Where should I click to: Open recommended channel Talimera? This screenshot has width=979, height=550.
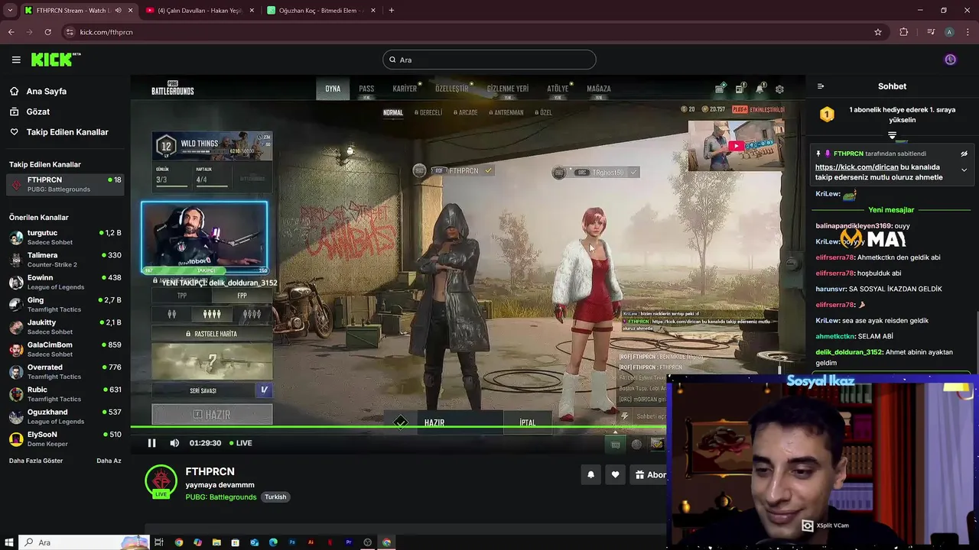pyautogui.click(x=65, y=260)
